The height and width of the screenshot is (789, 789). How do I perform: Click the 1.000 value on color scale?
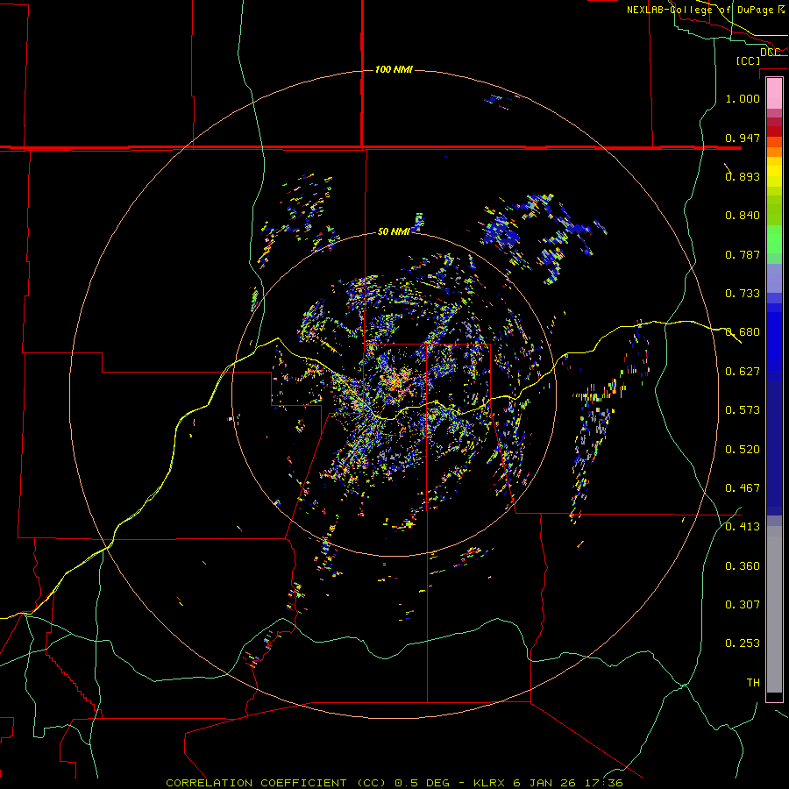tap(743, 98)
